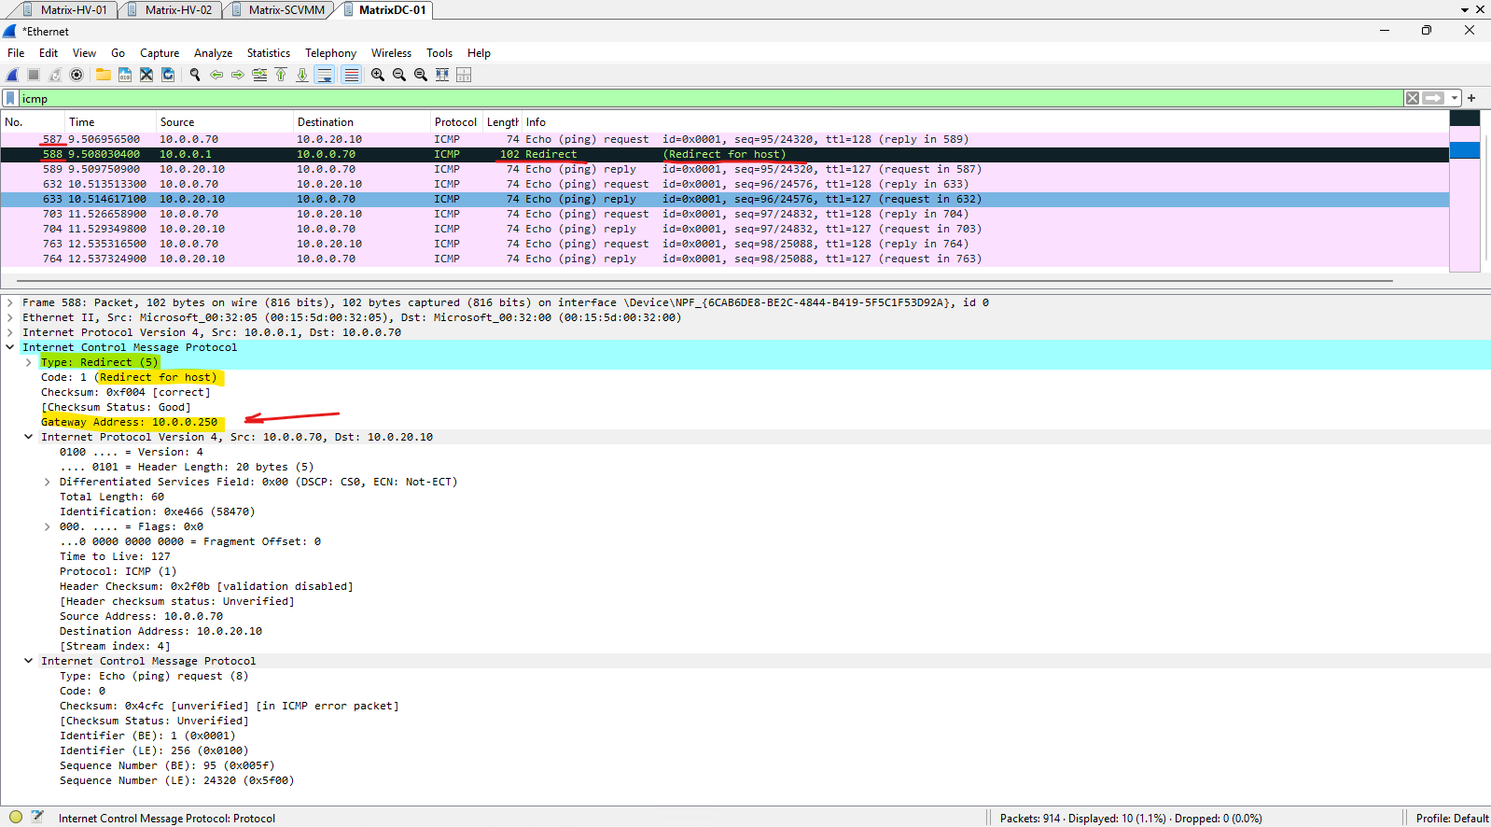Save the capture file
Screen dimensions: 1491x827
click(125, 75)
